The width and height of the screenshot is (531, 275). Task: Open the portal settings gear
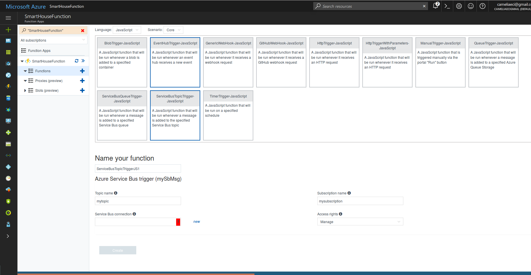tap(459, 6)
